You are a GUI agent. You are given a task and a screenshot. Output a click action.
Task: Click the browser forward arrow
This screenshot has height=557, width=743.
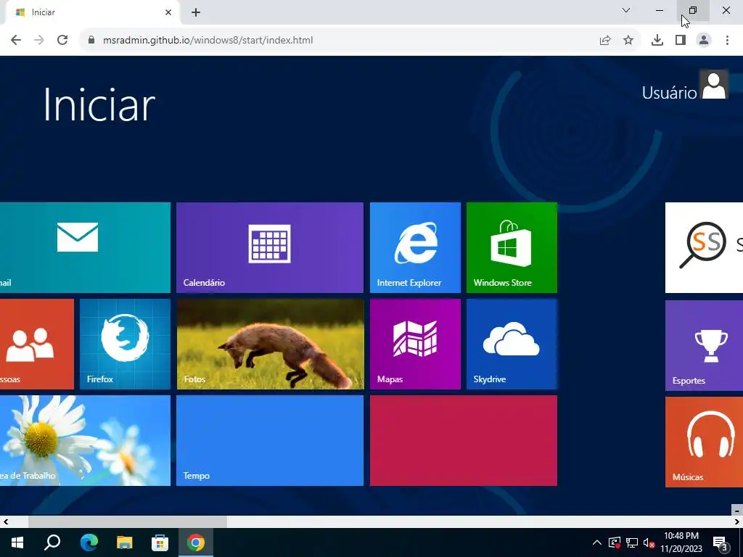[x=39, y=41]
